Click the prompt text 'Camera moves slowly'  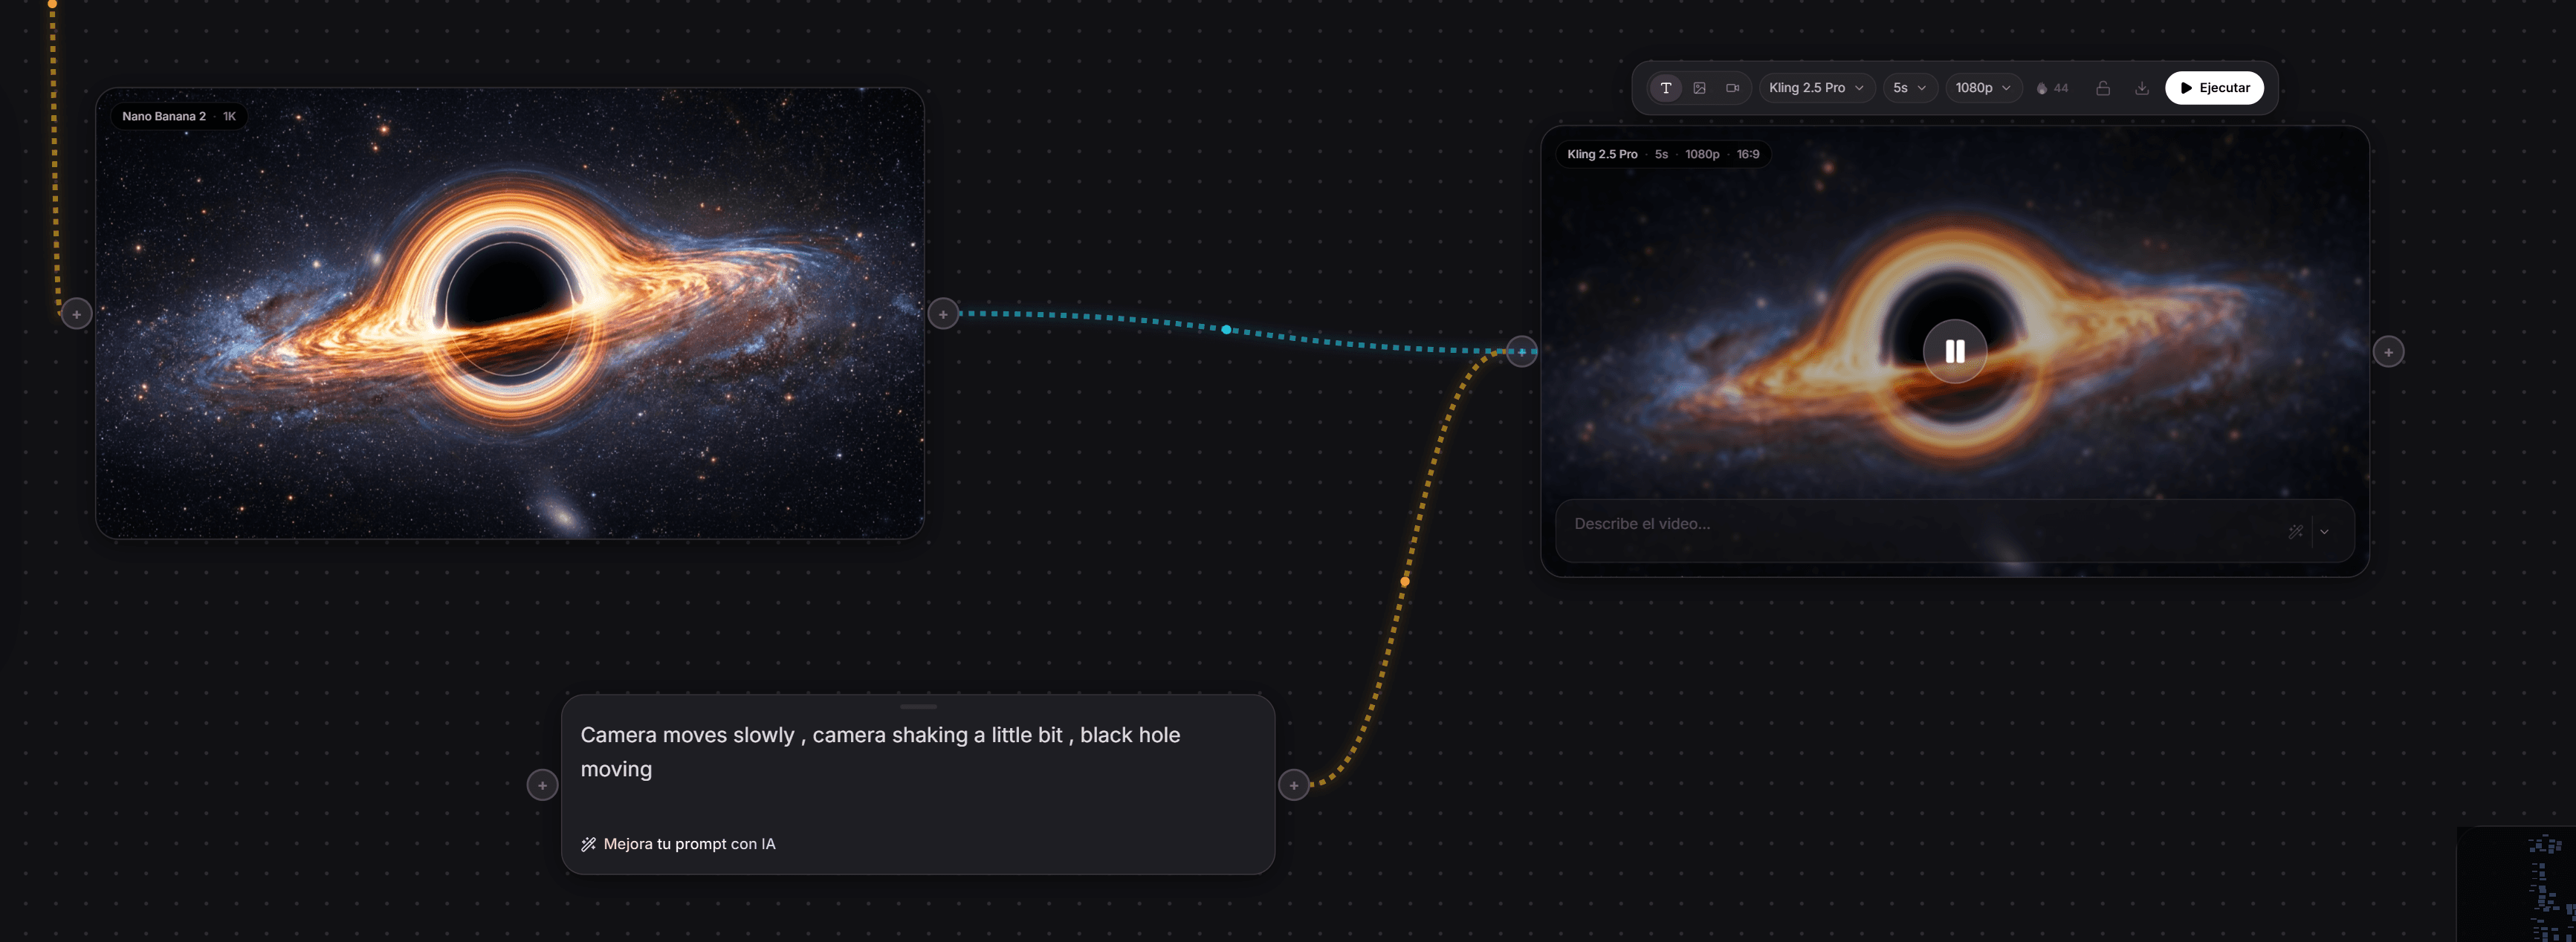(687, 735)
